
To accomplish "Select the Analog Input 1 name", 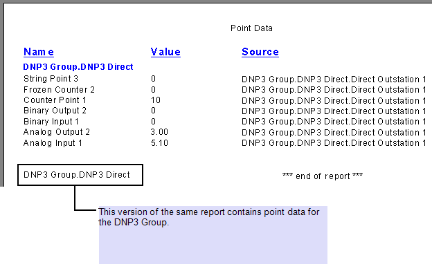I will (53, 143).
